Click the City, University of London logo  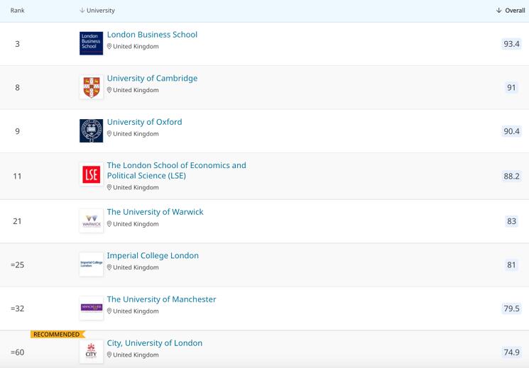pos(91,352)
